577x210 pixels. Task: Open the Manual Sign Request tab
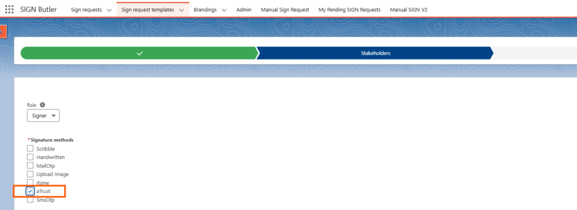pyautogui.click(x=285, y=10)
